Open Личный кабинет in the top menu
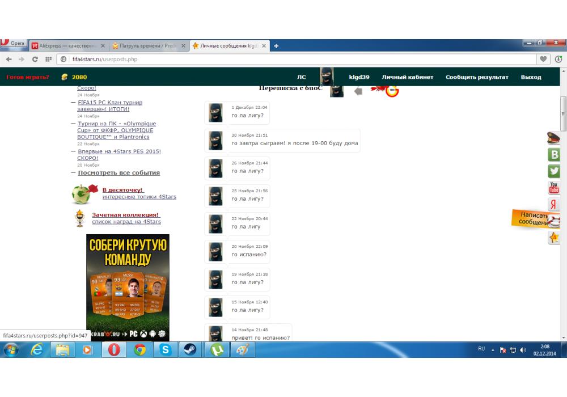 [x=407, y=77]
